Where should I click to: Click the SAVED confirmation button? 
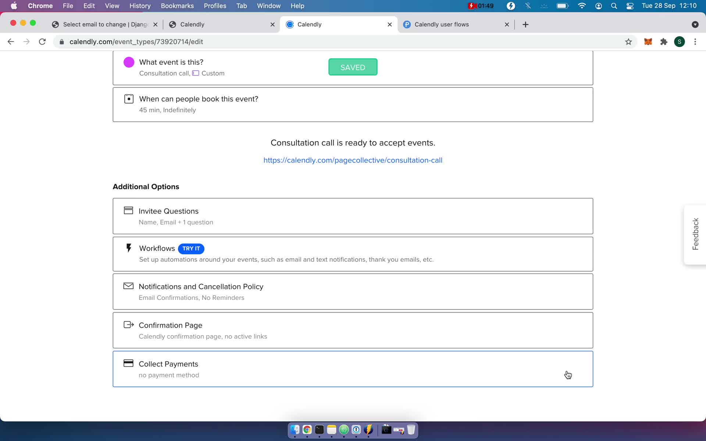pyautogui.click(x=353, y=67)
